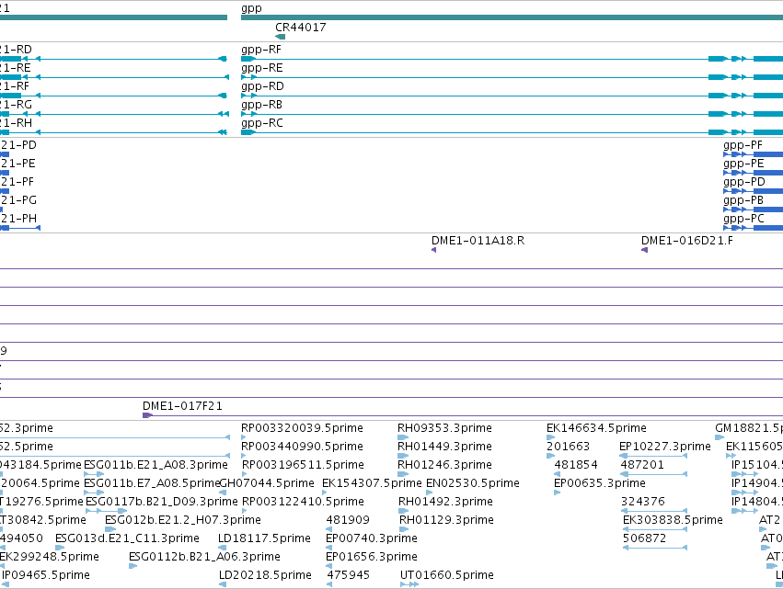Image resolution: width=783 pixels, height=589 pixels.
Task: Open the gpp-RC transcript label
Action: pos(261,123)
